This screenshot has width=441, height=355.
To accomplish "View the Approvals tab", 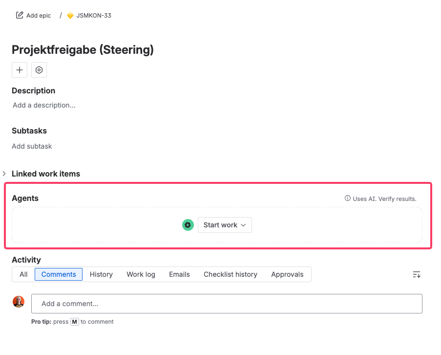I will pyautogui.click(x=287, y=274).
